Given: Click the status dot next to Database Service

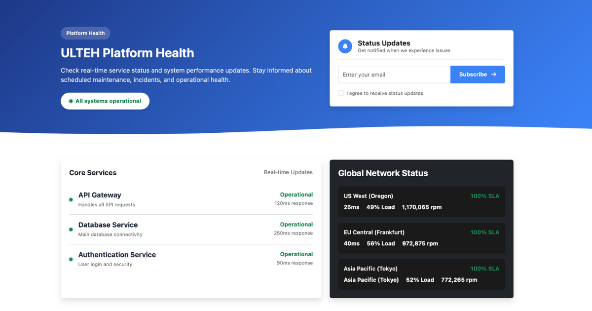Looking at the screenshot, I should pyautogui.click(x=71, y=229).
